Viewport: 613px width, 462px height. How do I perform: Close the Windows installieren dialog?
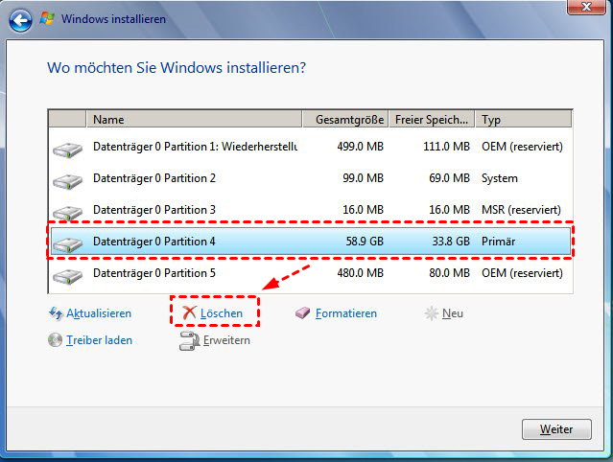(x=586, y=7)
